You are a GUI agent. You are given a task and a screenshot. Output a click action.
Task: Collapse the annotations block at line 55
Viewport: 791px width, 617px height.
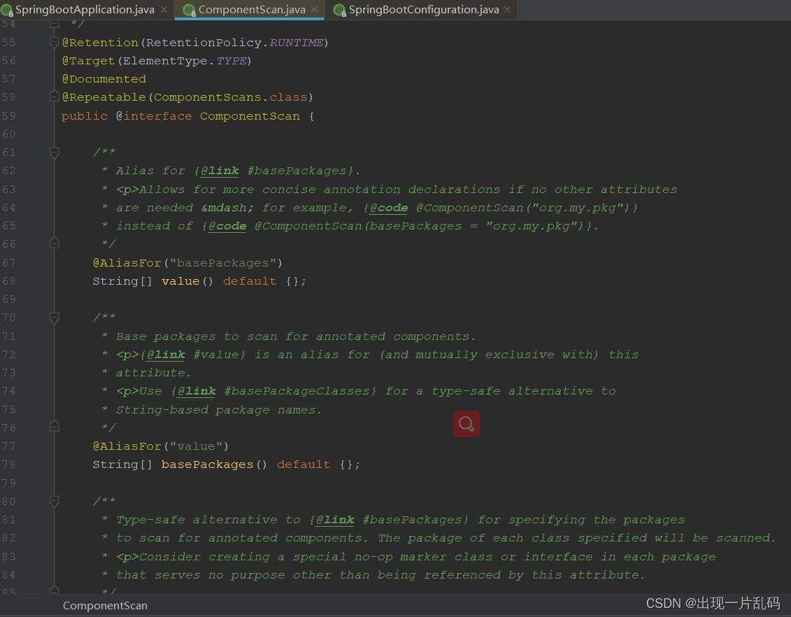click(55, 43)
